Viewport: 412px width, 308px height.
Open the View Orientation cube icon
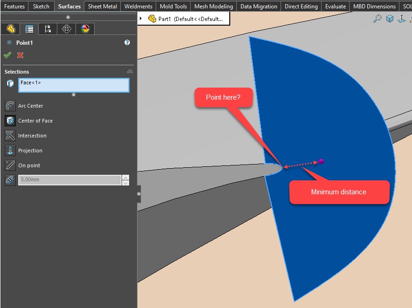390,19
